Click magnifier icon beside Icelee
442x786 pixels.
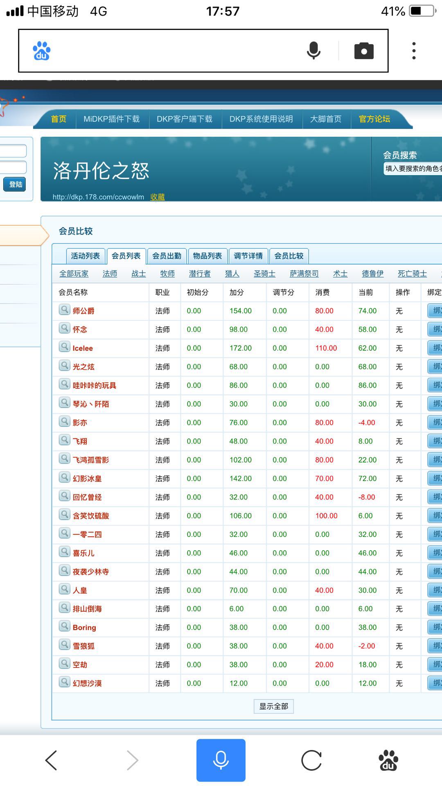click(64, 347)
